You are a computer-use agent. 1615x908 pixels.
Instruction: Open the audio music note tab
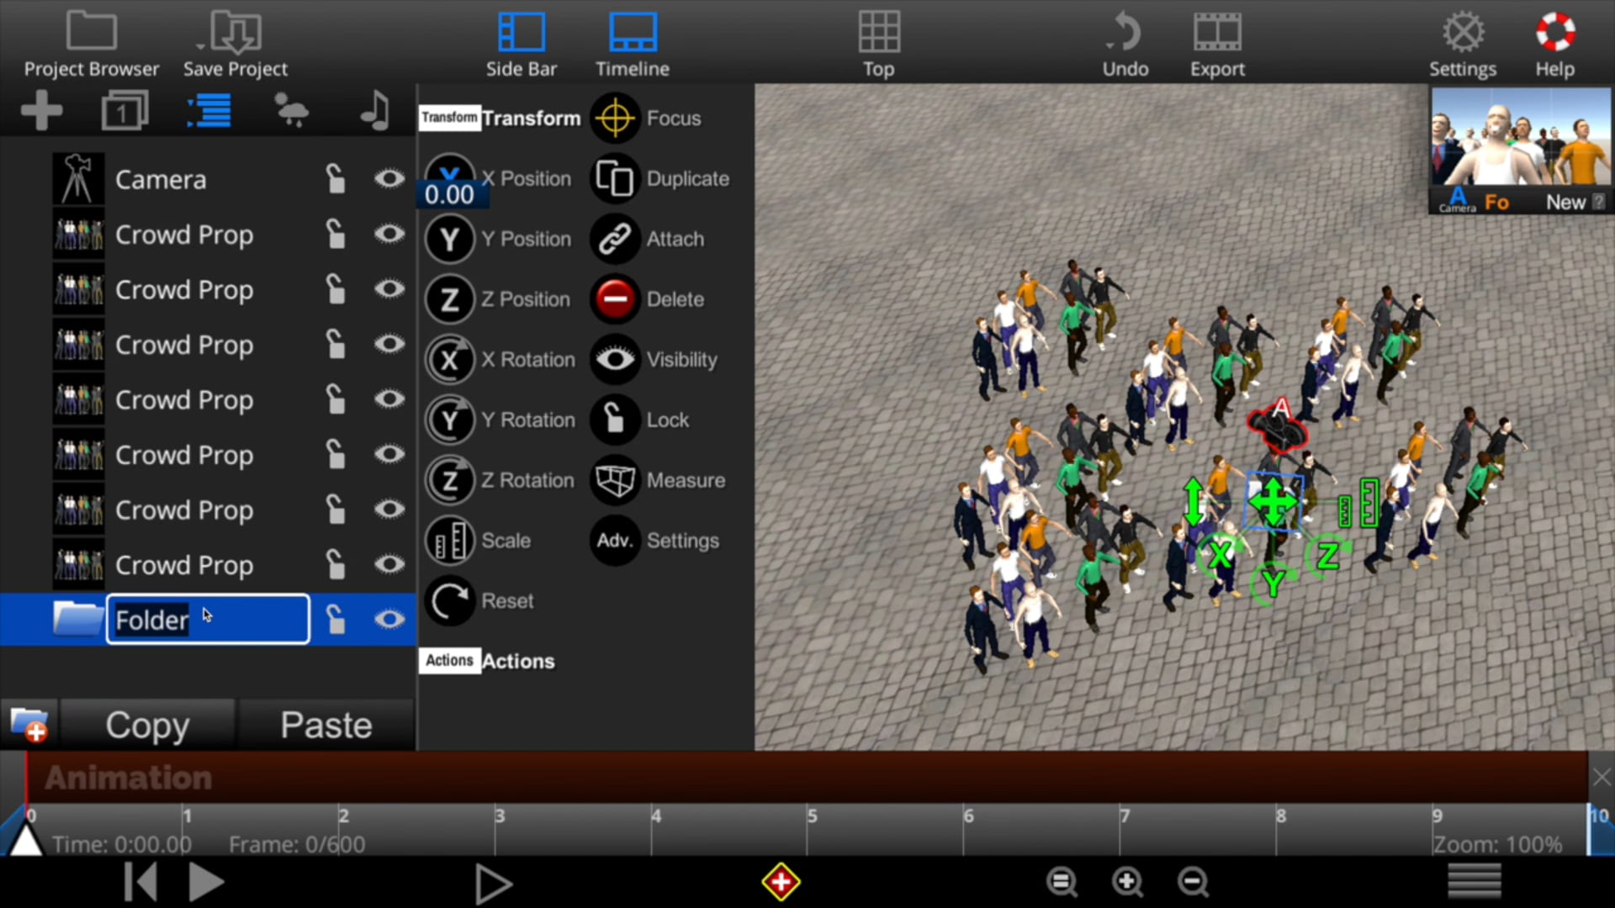[375, 110]
